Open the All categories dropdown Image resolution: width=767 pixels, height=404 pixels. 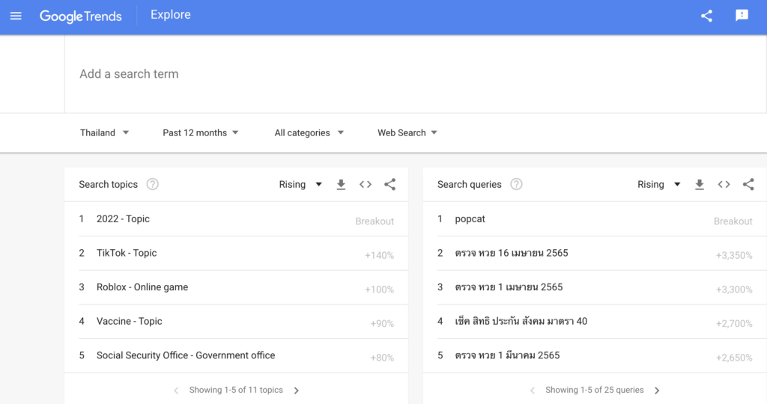point(309,133)
